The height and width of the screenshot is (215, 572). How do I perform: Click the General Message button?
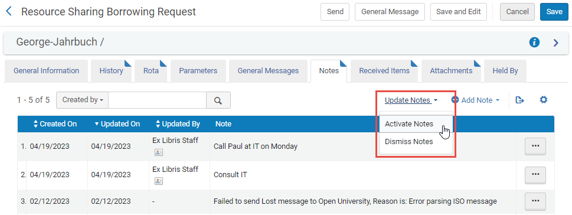click(390, 12)
